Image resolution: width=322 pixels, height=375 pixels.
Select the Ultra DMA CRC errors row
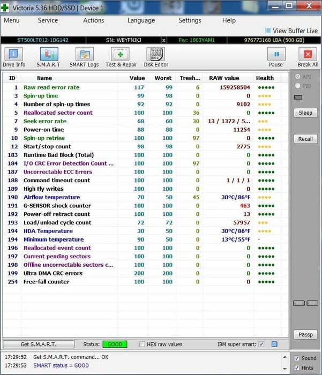(x=145, y=273)
